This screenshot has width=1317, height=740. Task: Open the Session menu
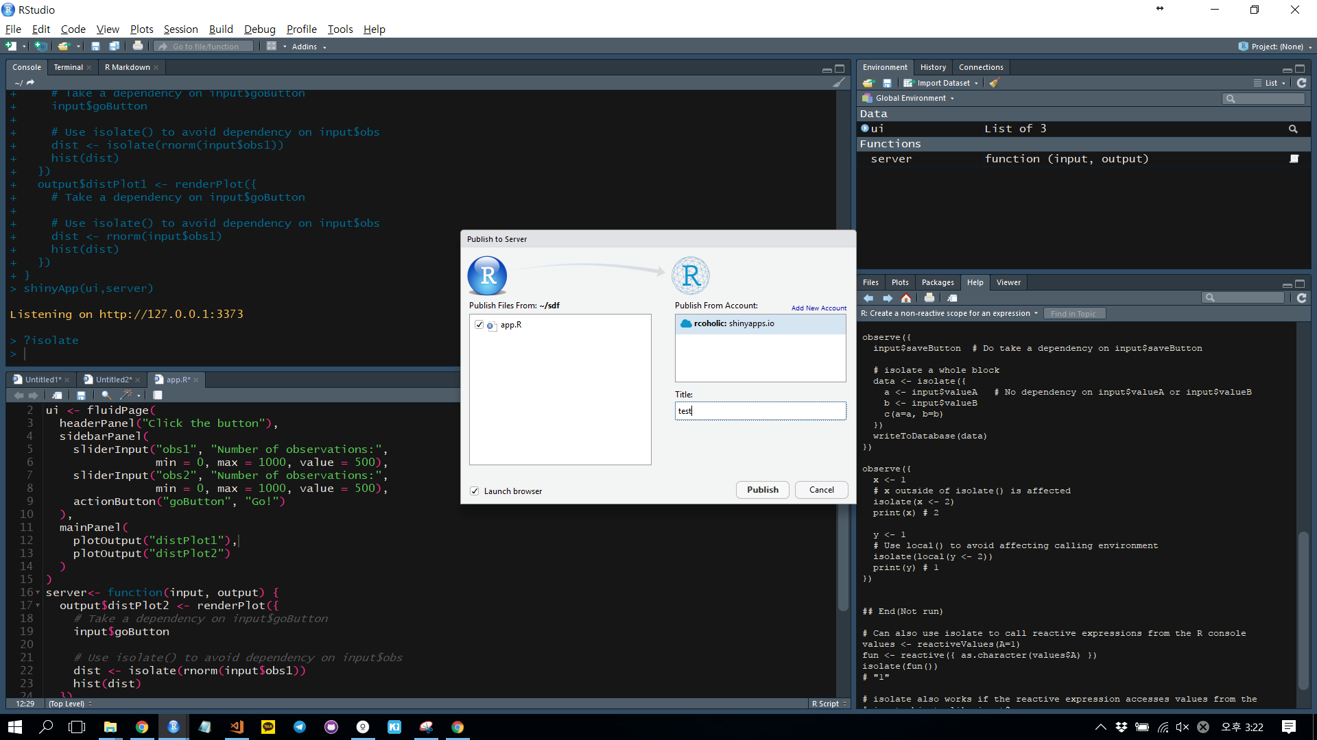(x=180, y=29)
